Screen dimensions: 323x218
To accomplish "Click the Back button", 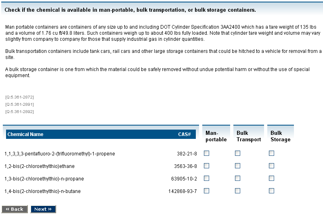I will coord(15,209).
